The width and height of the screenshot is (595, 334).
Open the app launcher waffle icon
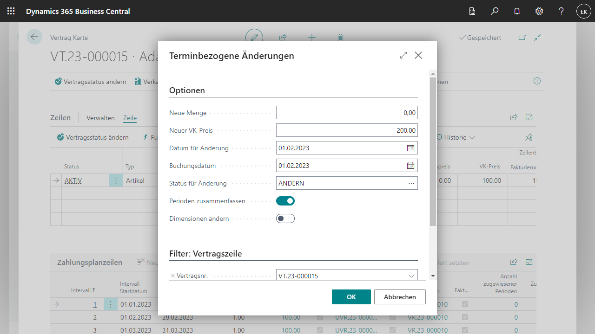click(x=11, y=11)
